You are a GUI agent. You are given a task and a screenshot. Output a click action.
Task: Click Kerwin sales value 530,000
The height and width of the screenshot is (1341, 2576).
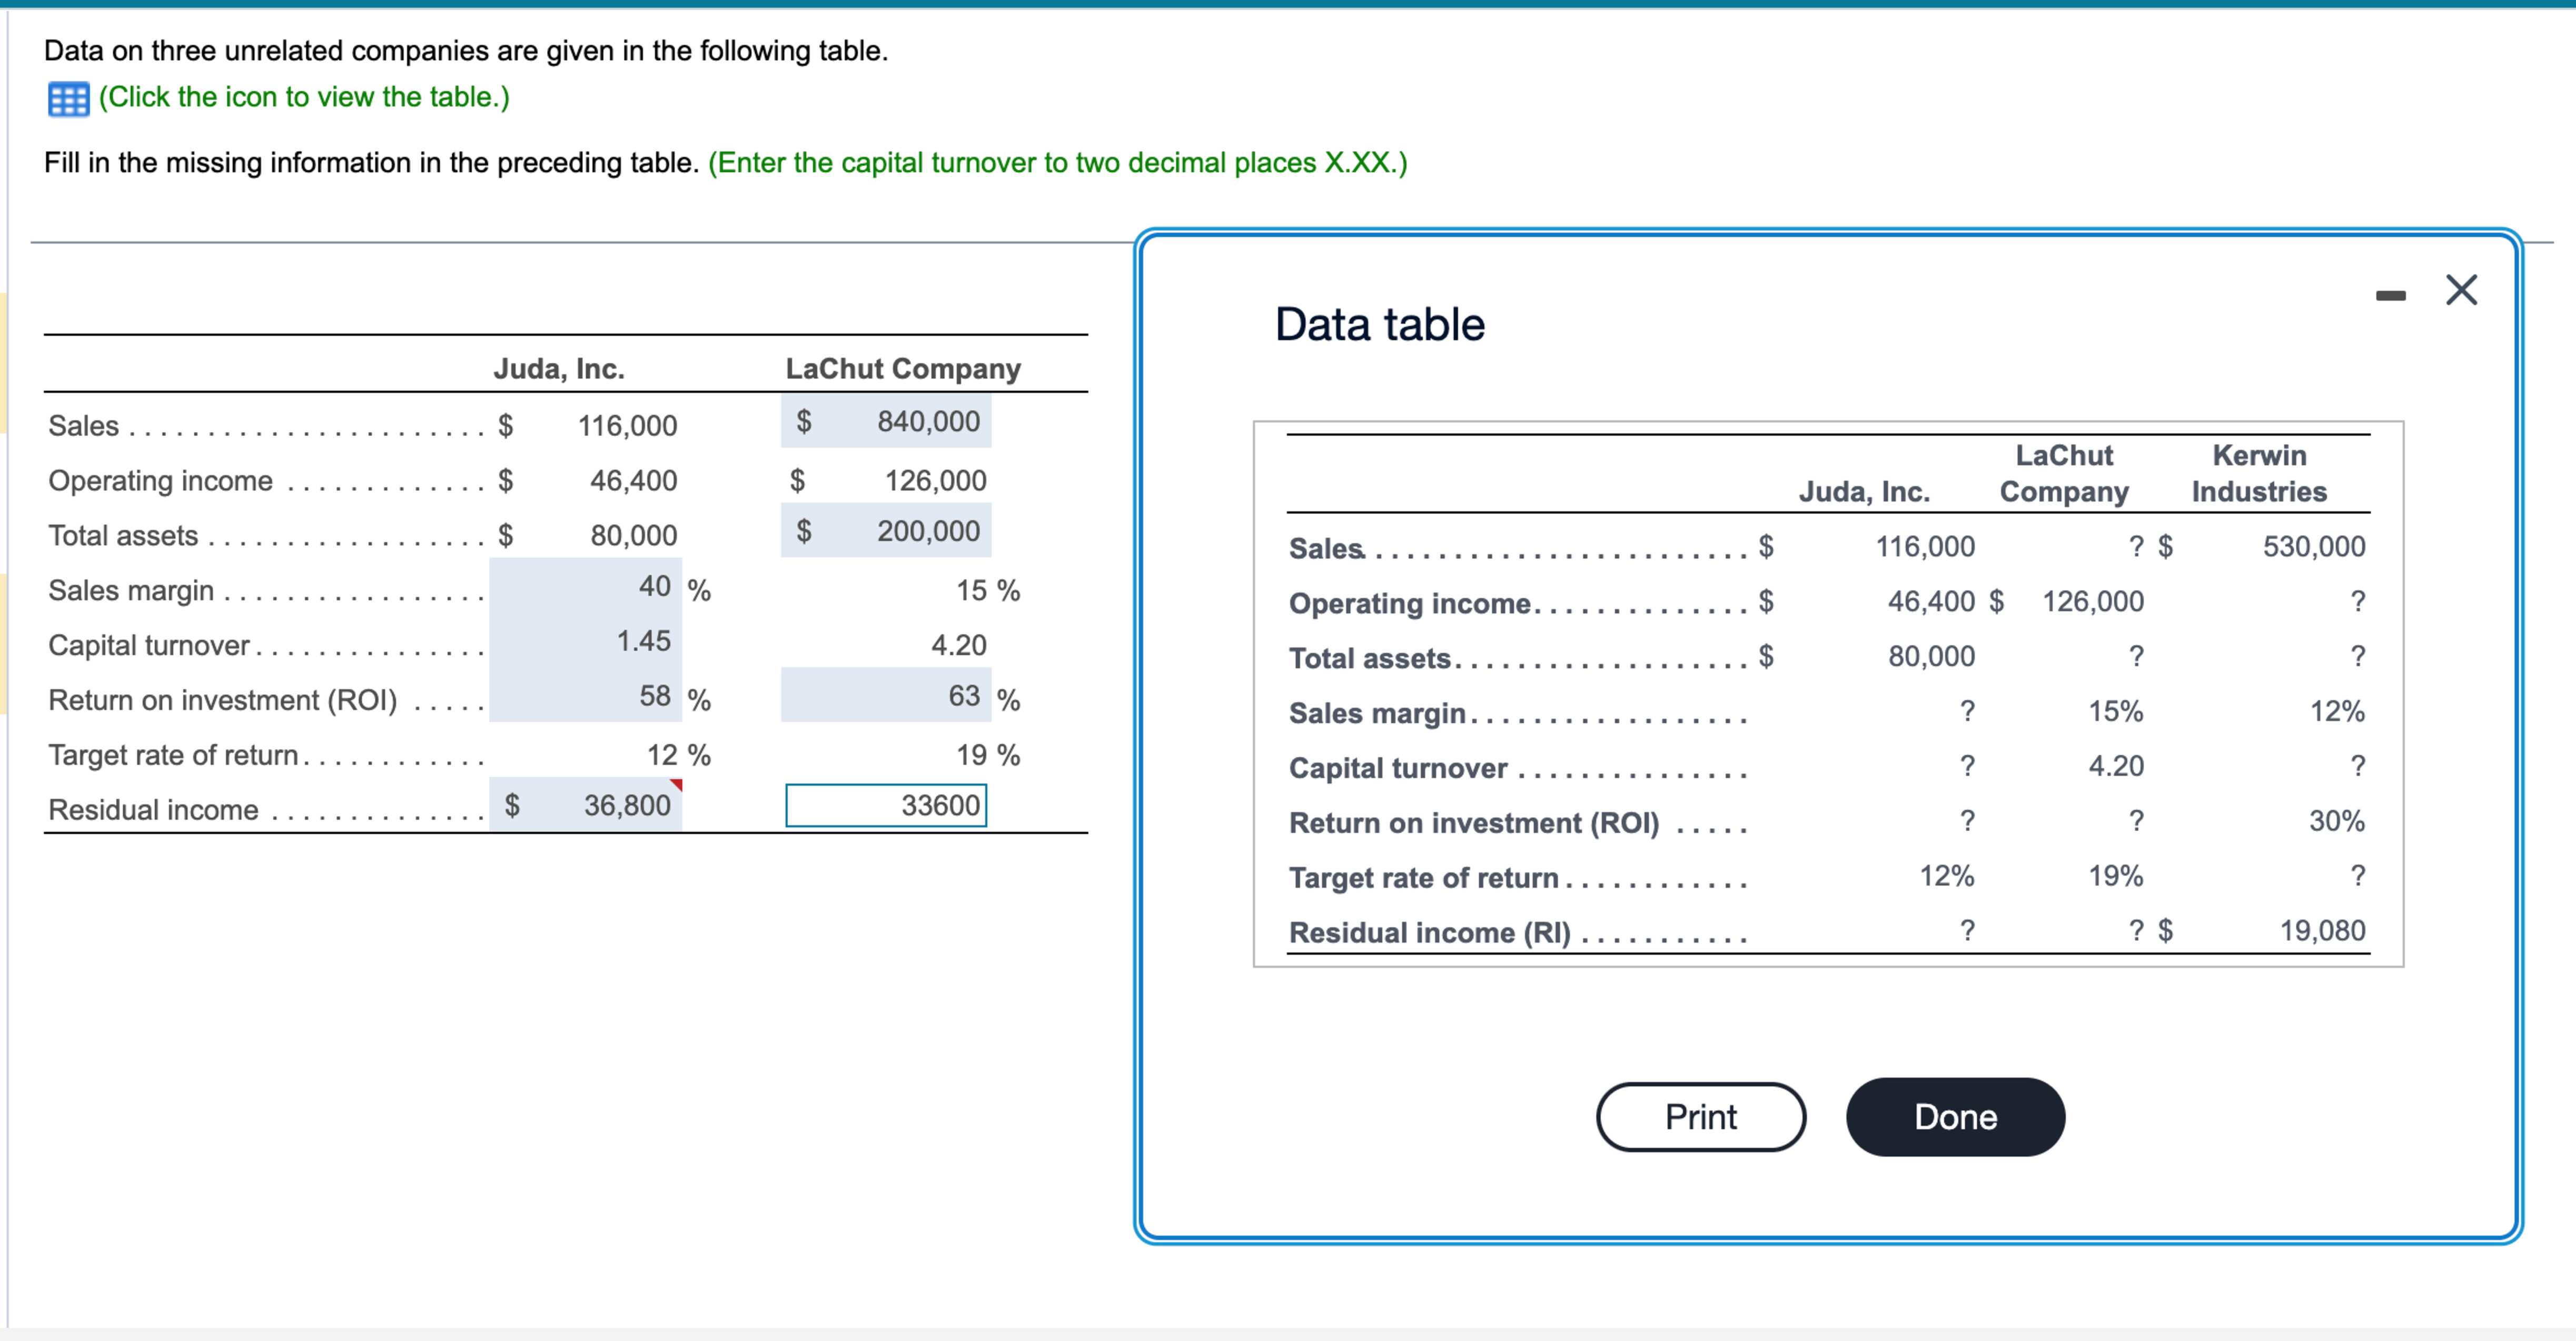pyautogui.click(x=2313, y=547)
